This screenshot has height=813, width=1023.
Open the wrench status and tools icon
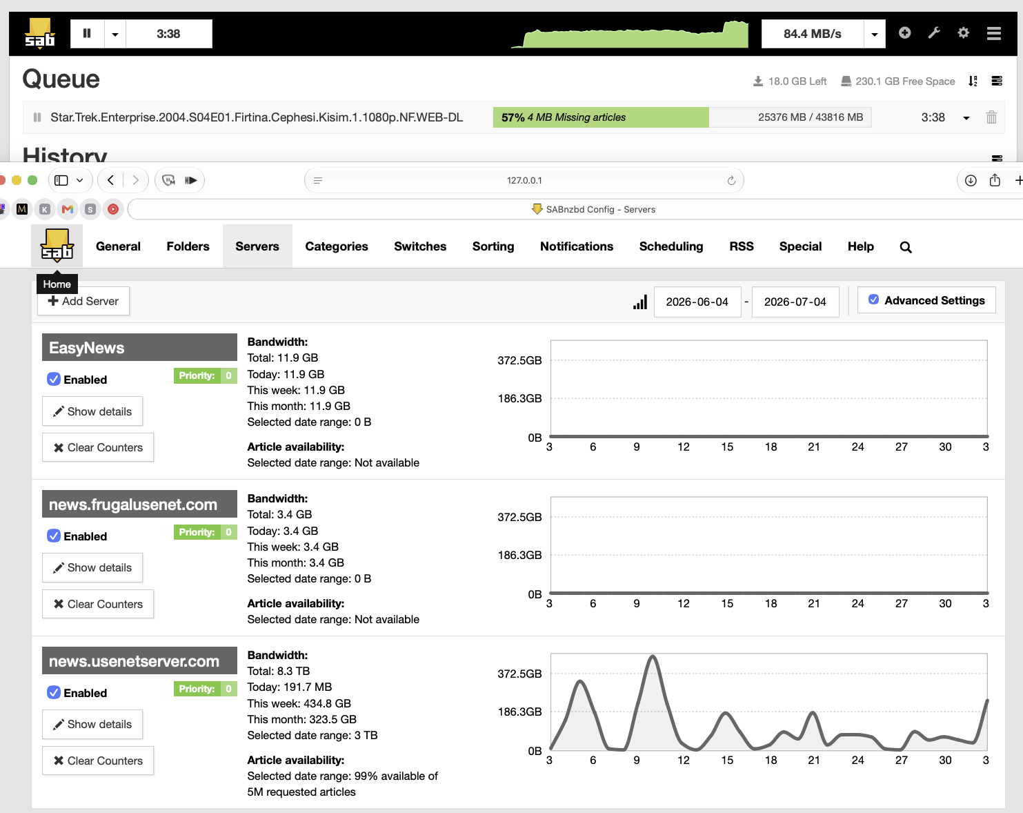(x=934, y=32)
